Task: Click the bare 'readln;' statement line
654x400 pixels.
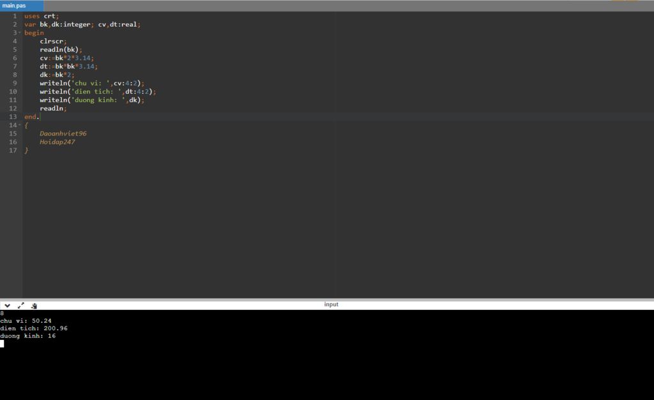Action: click(53, 108)
